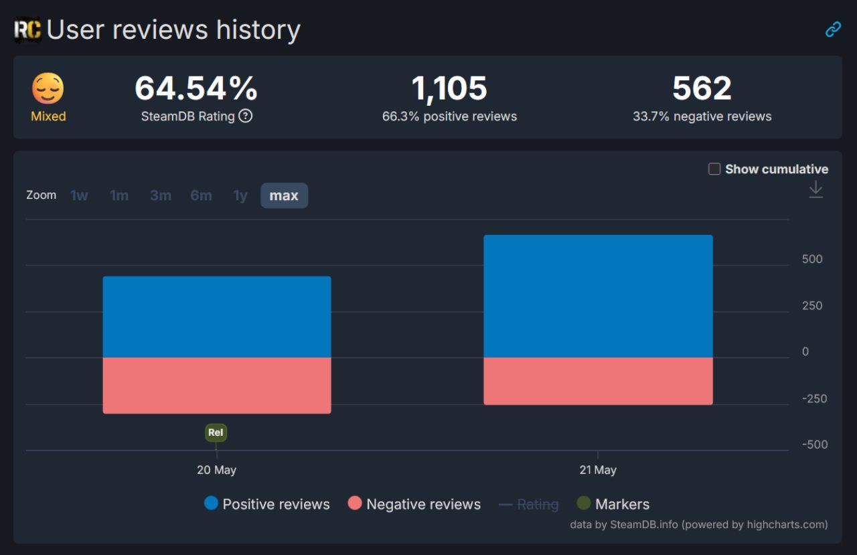Click the Mixed rating emoji face
This screenshot has height=555, width=857.
[x=48, y=89]
